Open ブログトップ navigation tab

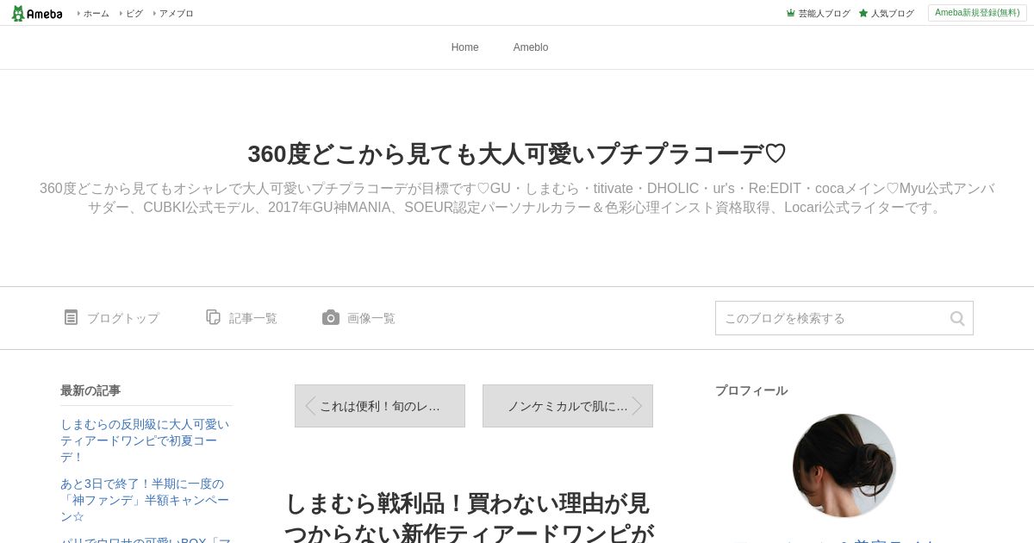[112, 318]
